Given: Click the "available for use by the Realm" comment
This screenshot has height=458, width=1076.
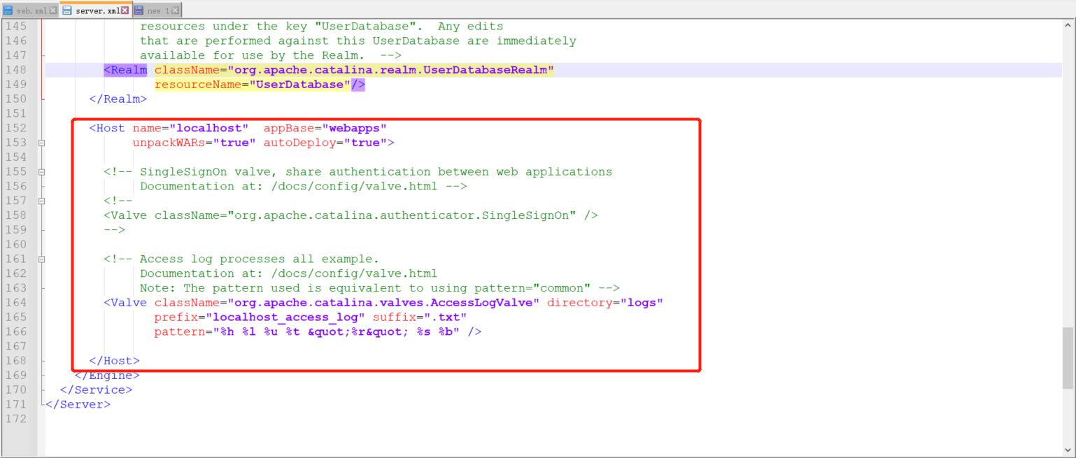Looking at the screenshot, I should (271, 55).
